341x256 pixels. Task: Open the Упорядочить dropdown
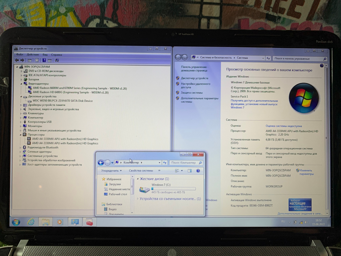(112, 171)
